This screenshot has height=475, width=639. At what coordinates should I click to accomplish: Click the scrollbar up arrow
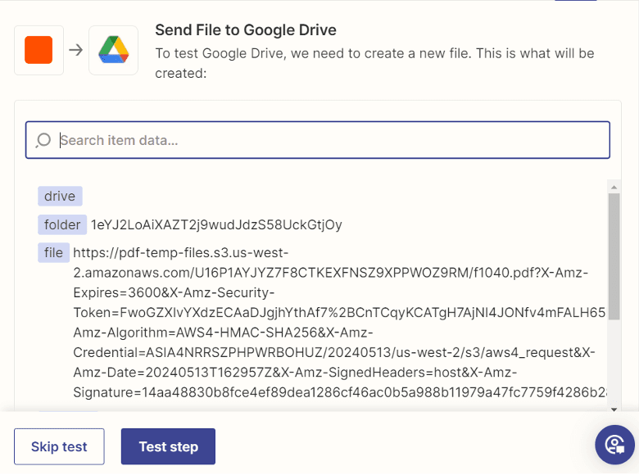click(x=614, y=188)
